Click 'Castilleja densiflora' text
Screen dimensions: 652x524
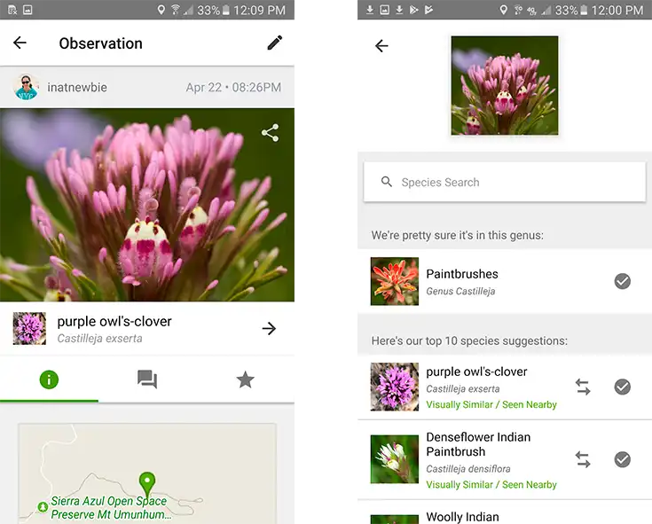(x=468, y=469)
